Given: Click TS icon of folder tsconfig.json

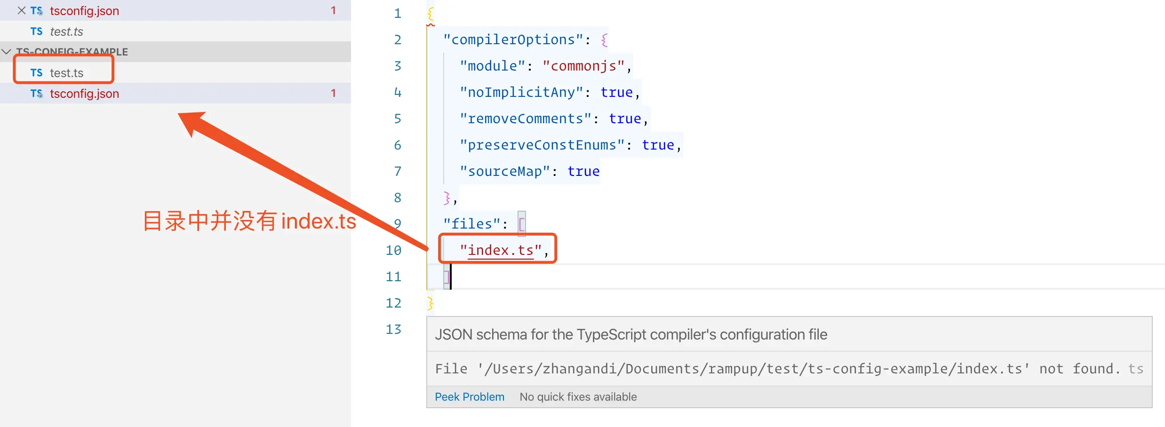Looking at the screenshot, I should [x=37, y=94].
